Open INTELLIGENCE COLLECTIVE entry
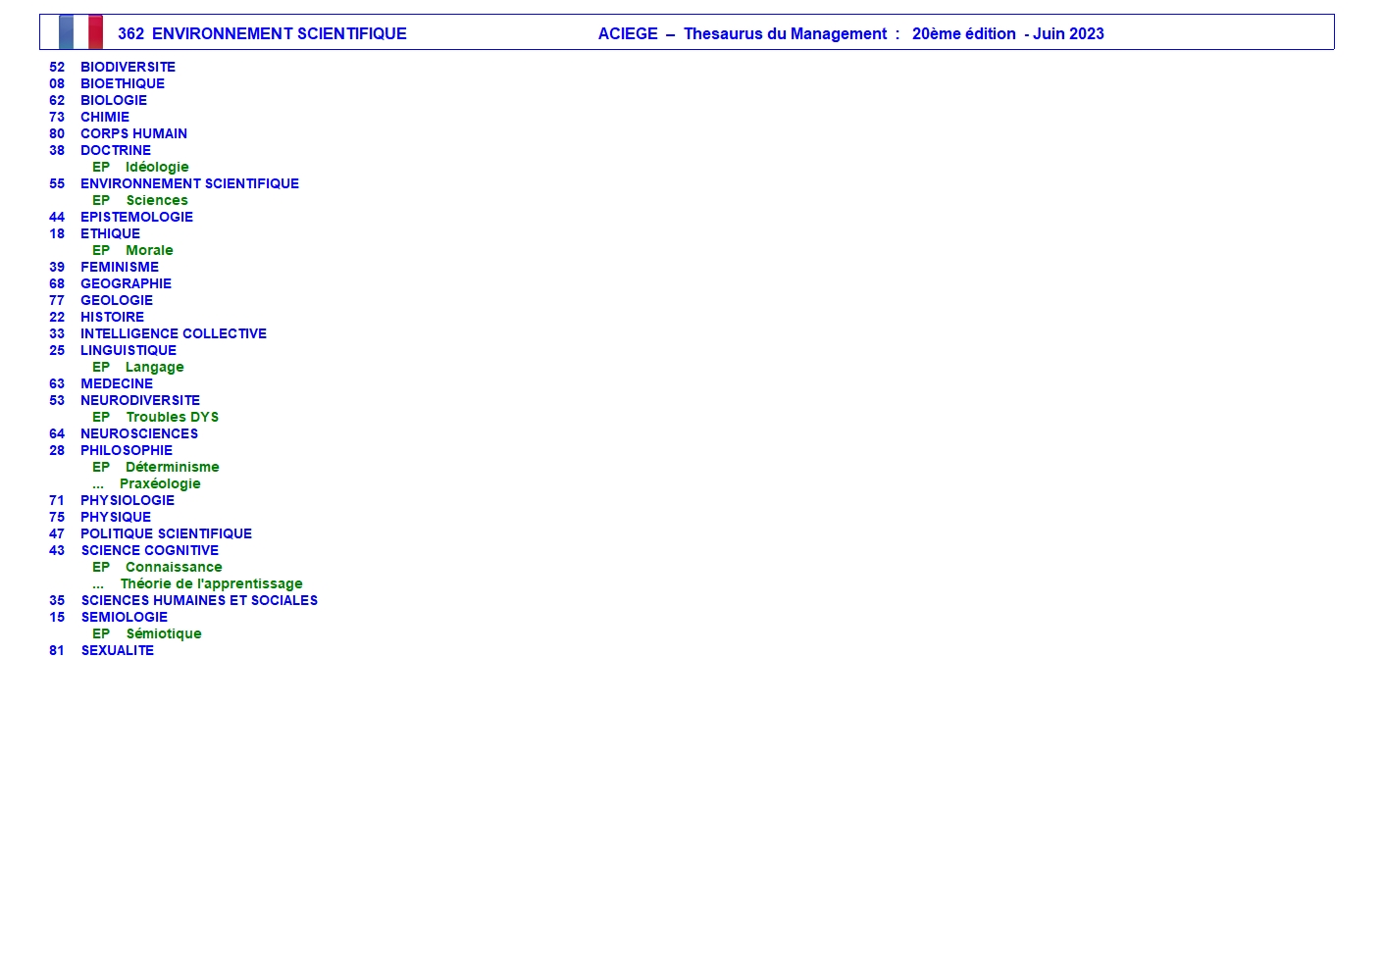 point(173,333)
